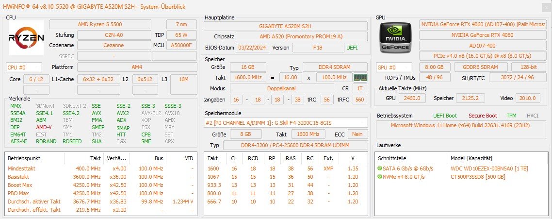Image resolution: width=552 pixels, height=219 pixels.
Task: Click the 1600.0 MHz memory clock field
Action: (x=248, y=77)
